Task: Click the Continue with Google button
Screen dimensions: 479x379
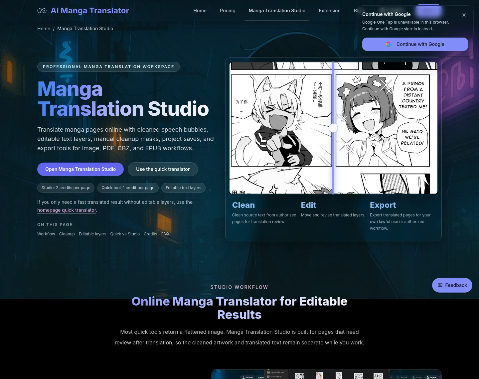Action: [x=415, y=44]
